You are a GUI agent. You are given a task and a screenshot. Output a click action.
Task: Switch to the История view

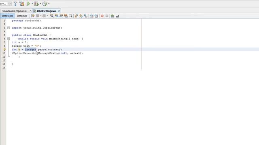click(x=22, y=16)
